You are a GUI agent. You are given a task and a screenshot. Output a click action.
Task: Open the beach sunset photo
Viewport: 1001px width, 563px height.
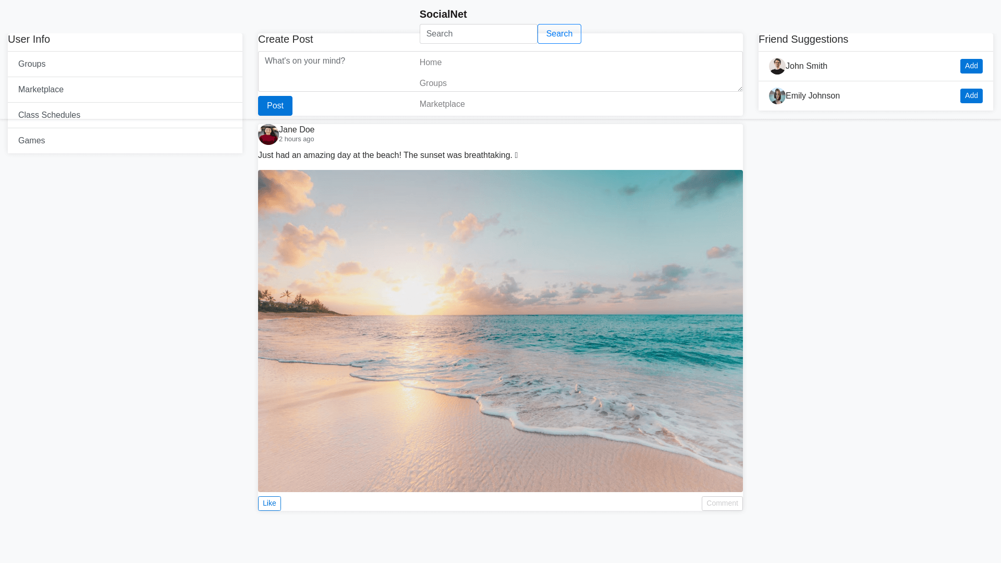[500, 331]
